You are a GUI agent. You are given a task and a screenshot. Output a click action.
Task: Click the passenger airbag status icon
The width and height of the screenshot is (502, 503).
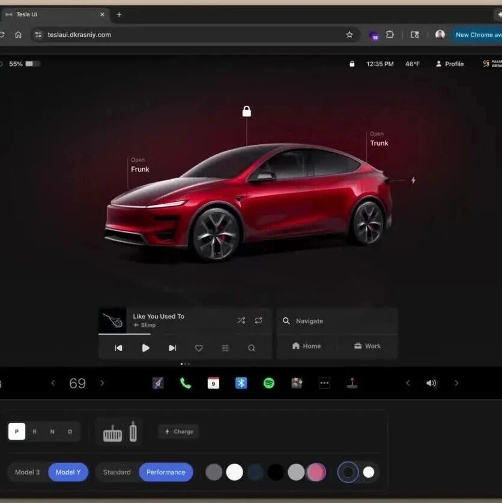tap(492, 64)
